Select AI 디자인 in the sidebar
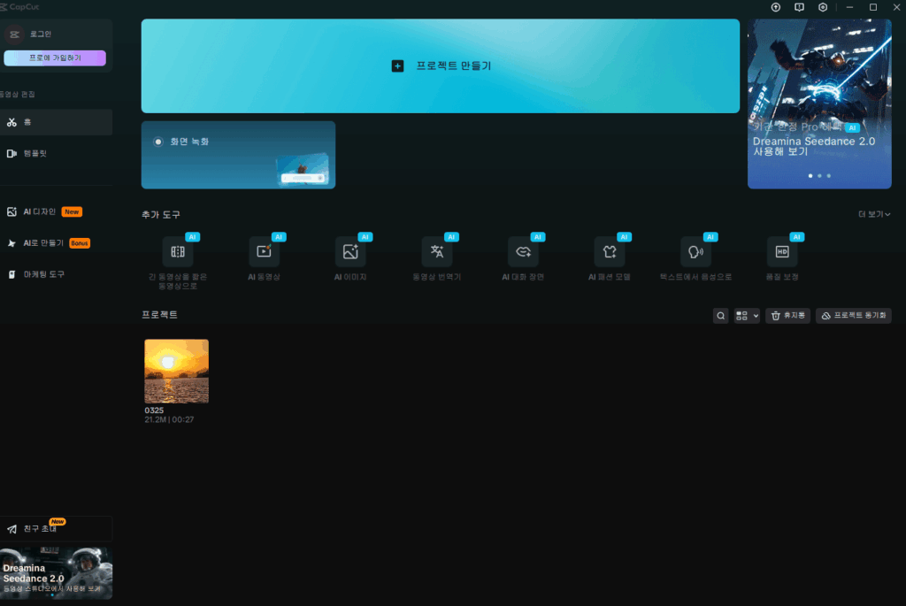Image resolution: width=906 pixels, height=606 pixels. point(40,212)
